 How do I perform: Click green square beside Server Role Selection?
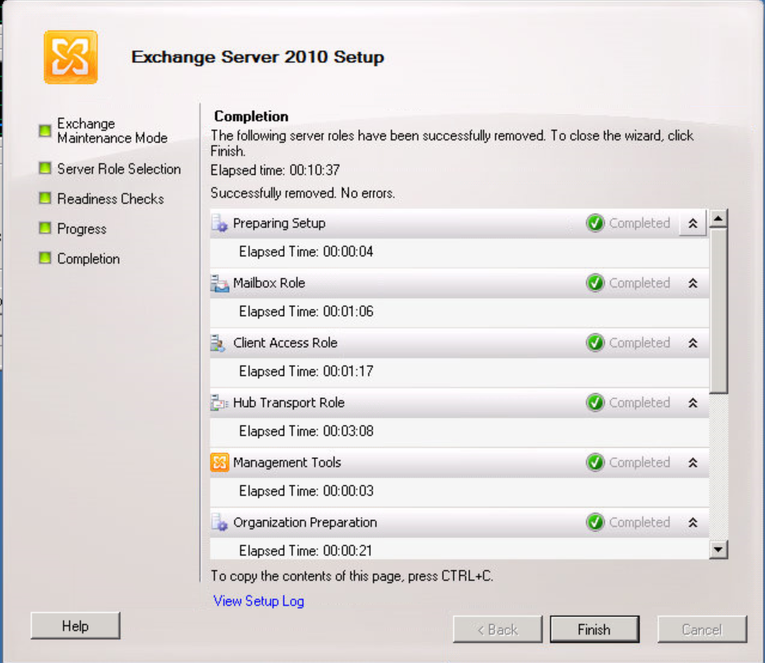tap(45, 168)
